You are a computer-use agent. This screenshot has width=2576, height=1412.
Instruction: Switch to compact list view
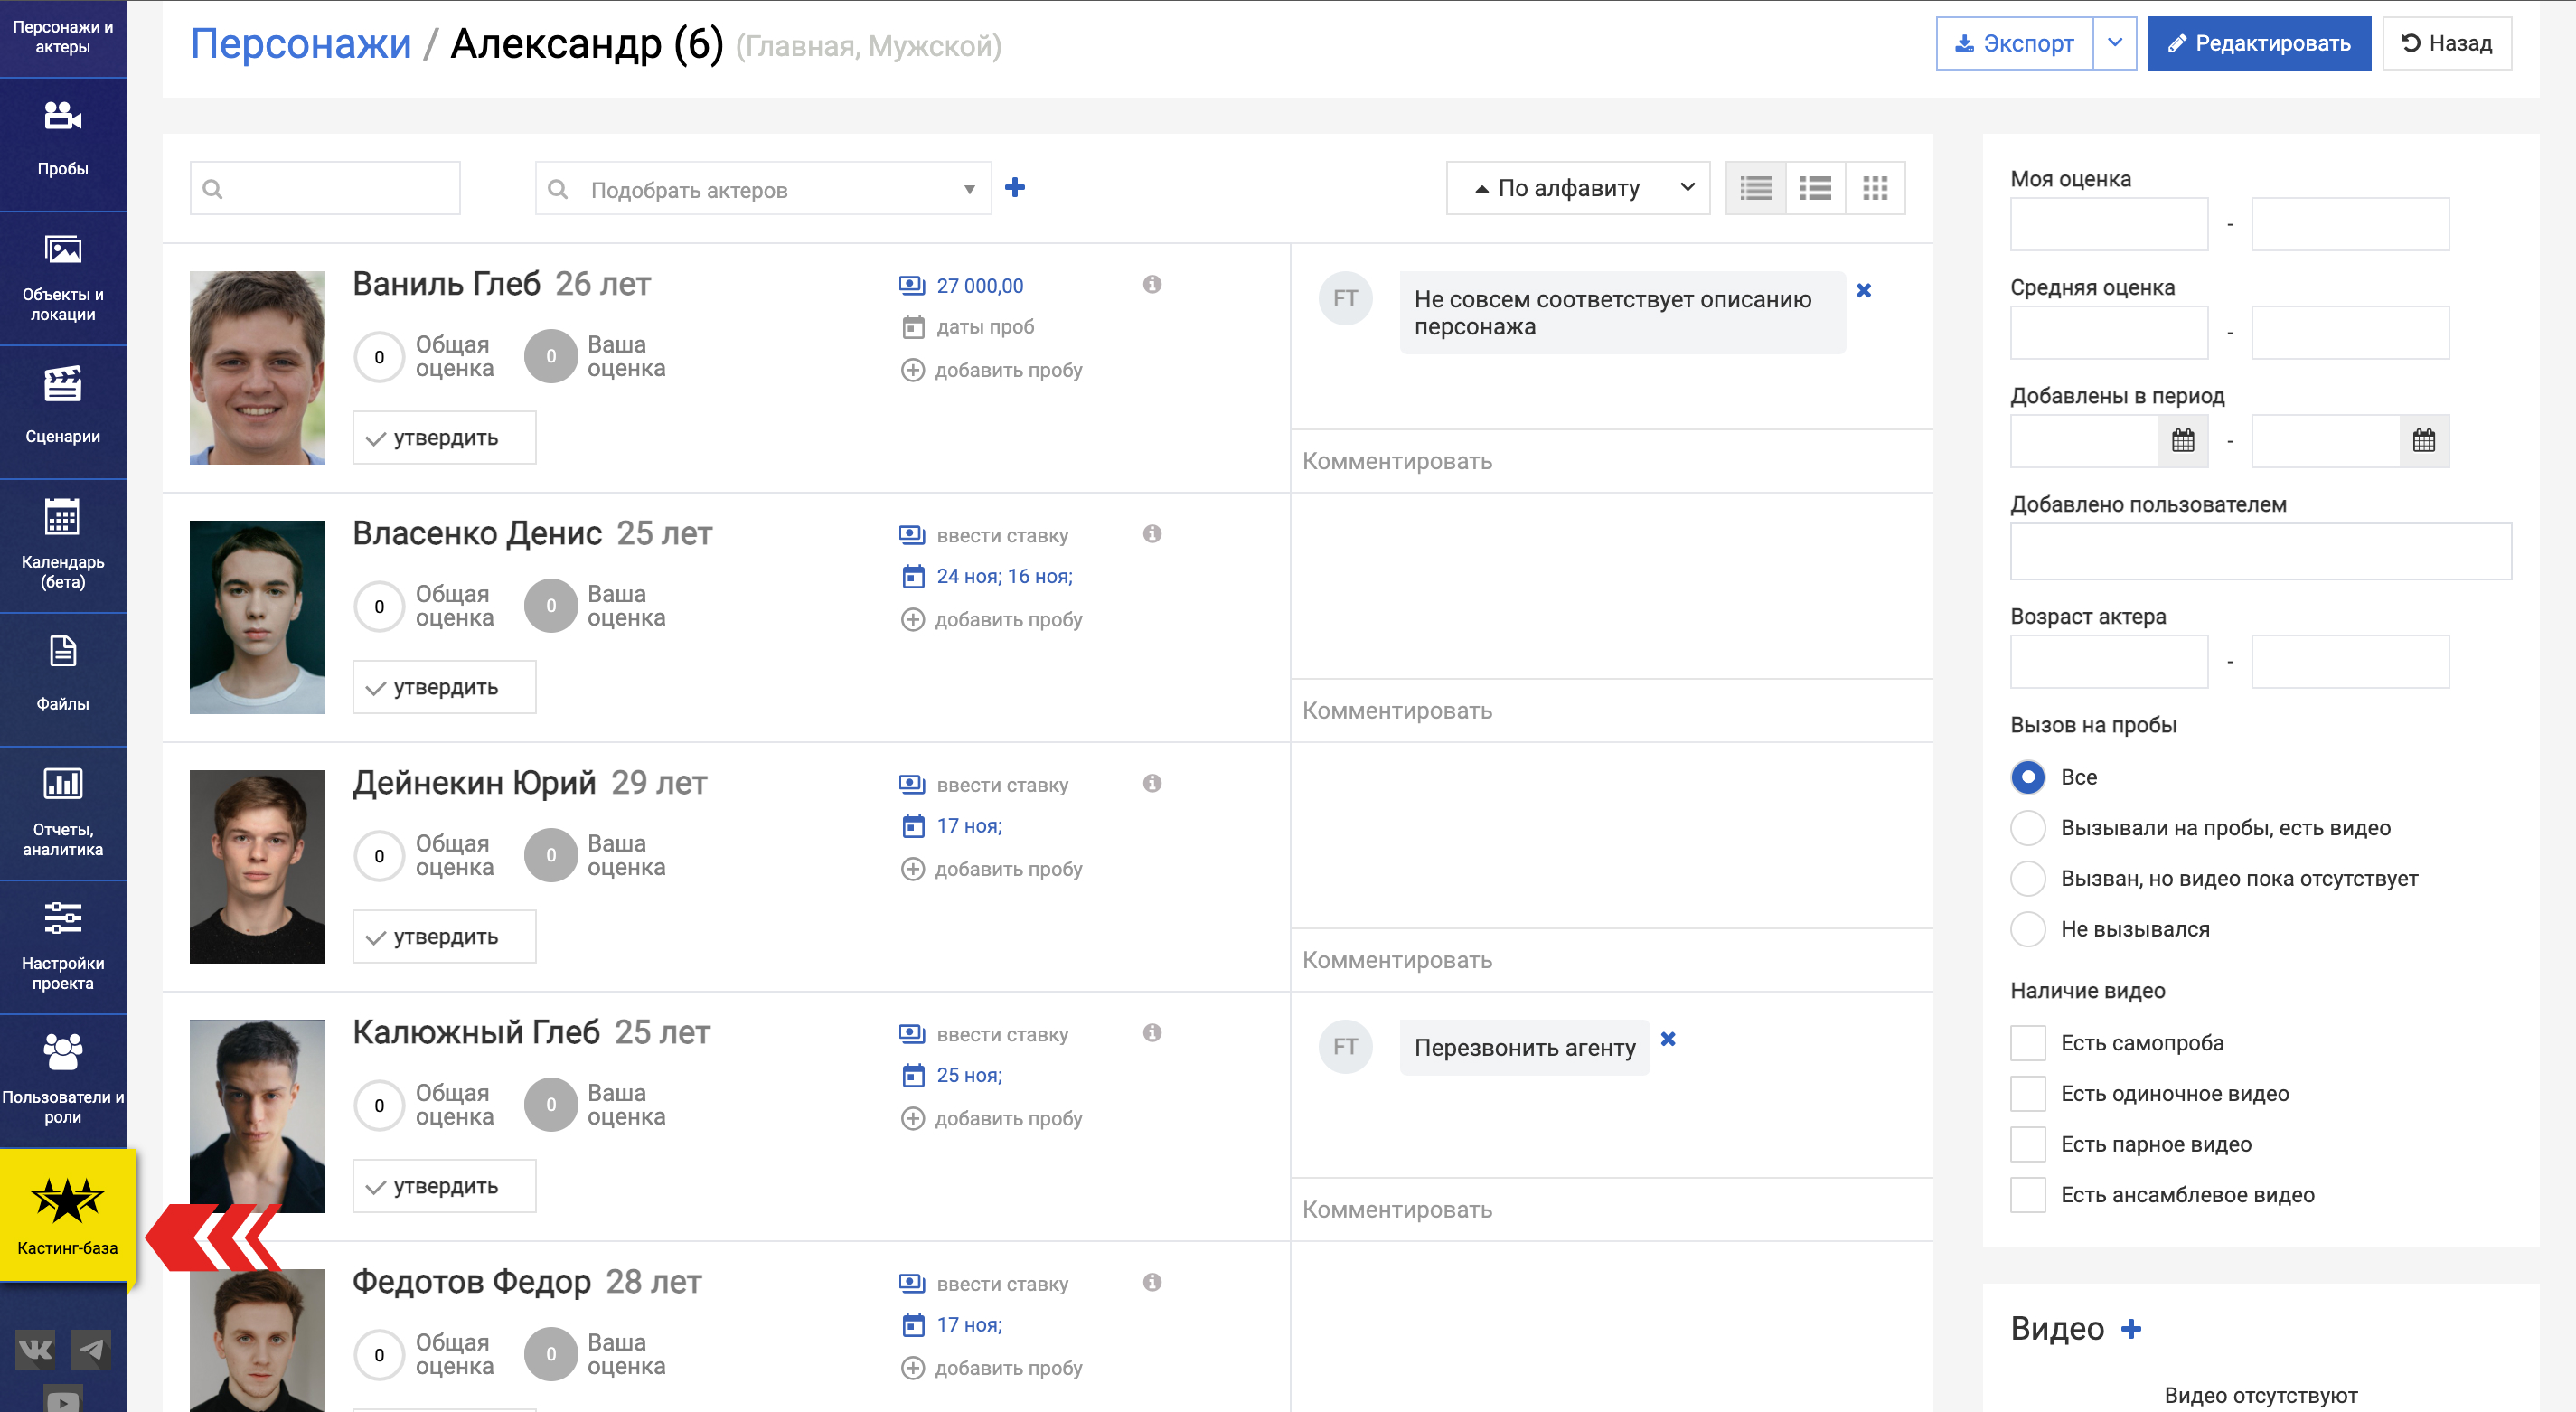tap(1816, 188)
